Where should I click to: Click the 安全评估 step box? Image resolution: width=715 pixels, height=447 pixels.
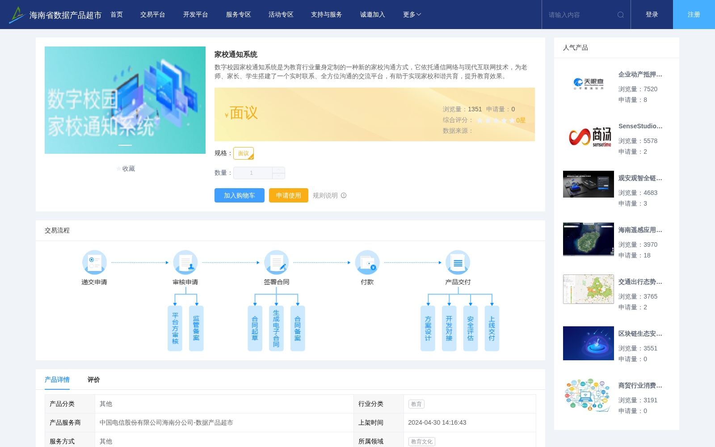click(471, 329)
